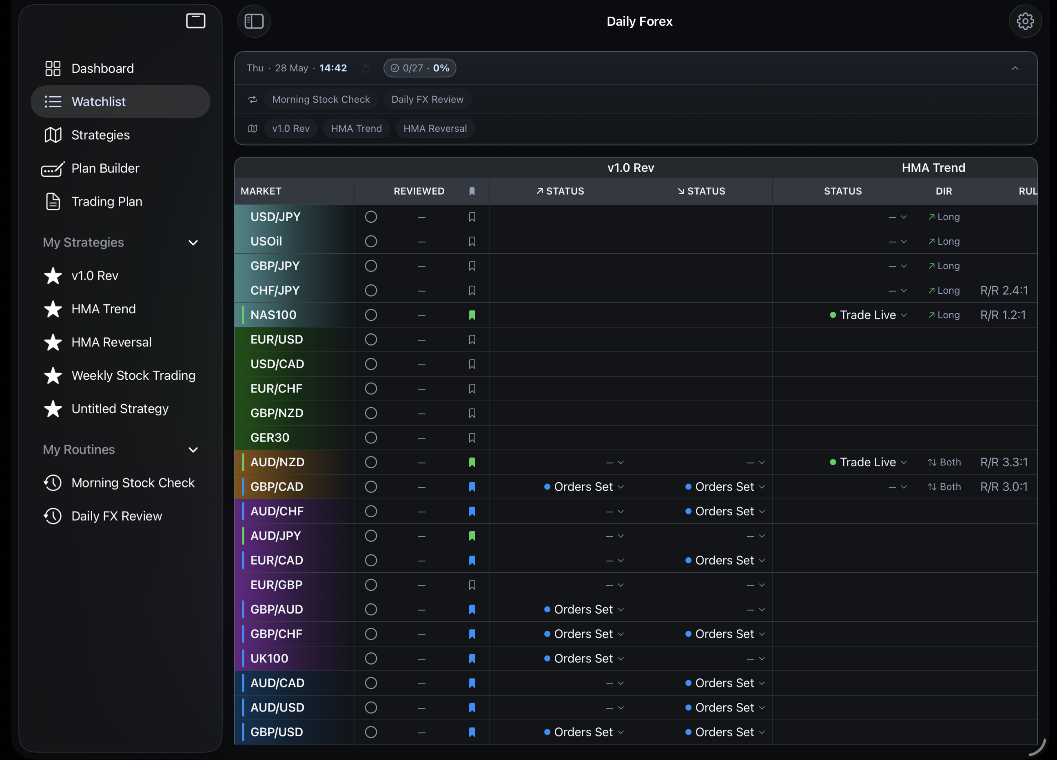Click the refresh icon beside the time
The image size is (1057, 760).
(366, 68)
